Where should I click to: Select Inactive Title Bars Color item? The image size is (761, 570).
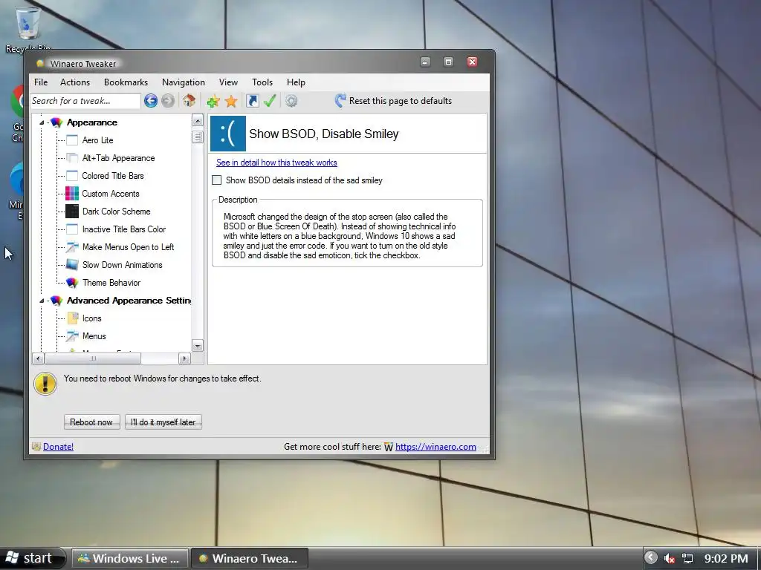tap(124, 229)
